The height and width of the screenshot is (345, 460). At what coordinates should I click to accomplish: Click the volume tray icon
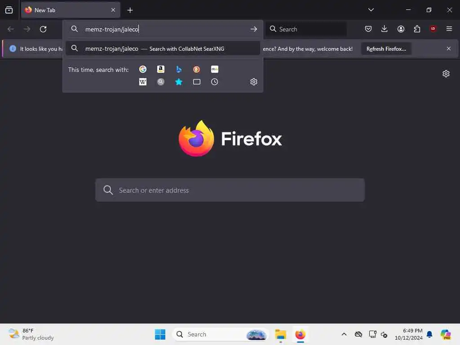[384, 334]
